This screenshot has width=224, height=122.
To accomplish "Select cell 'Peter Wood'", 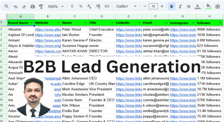I will click(75, 29).
